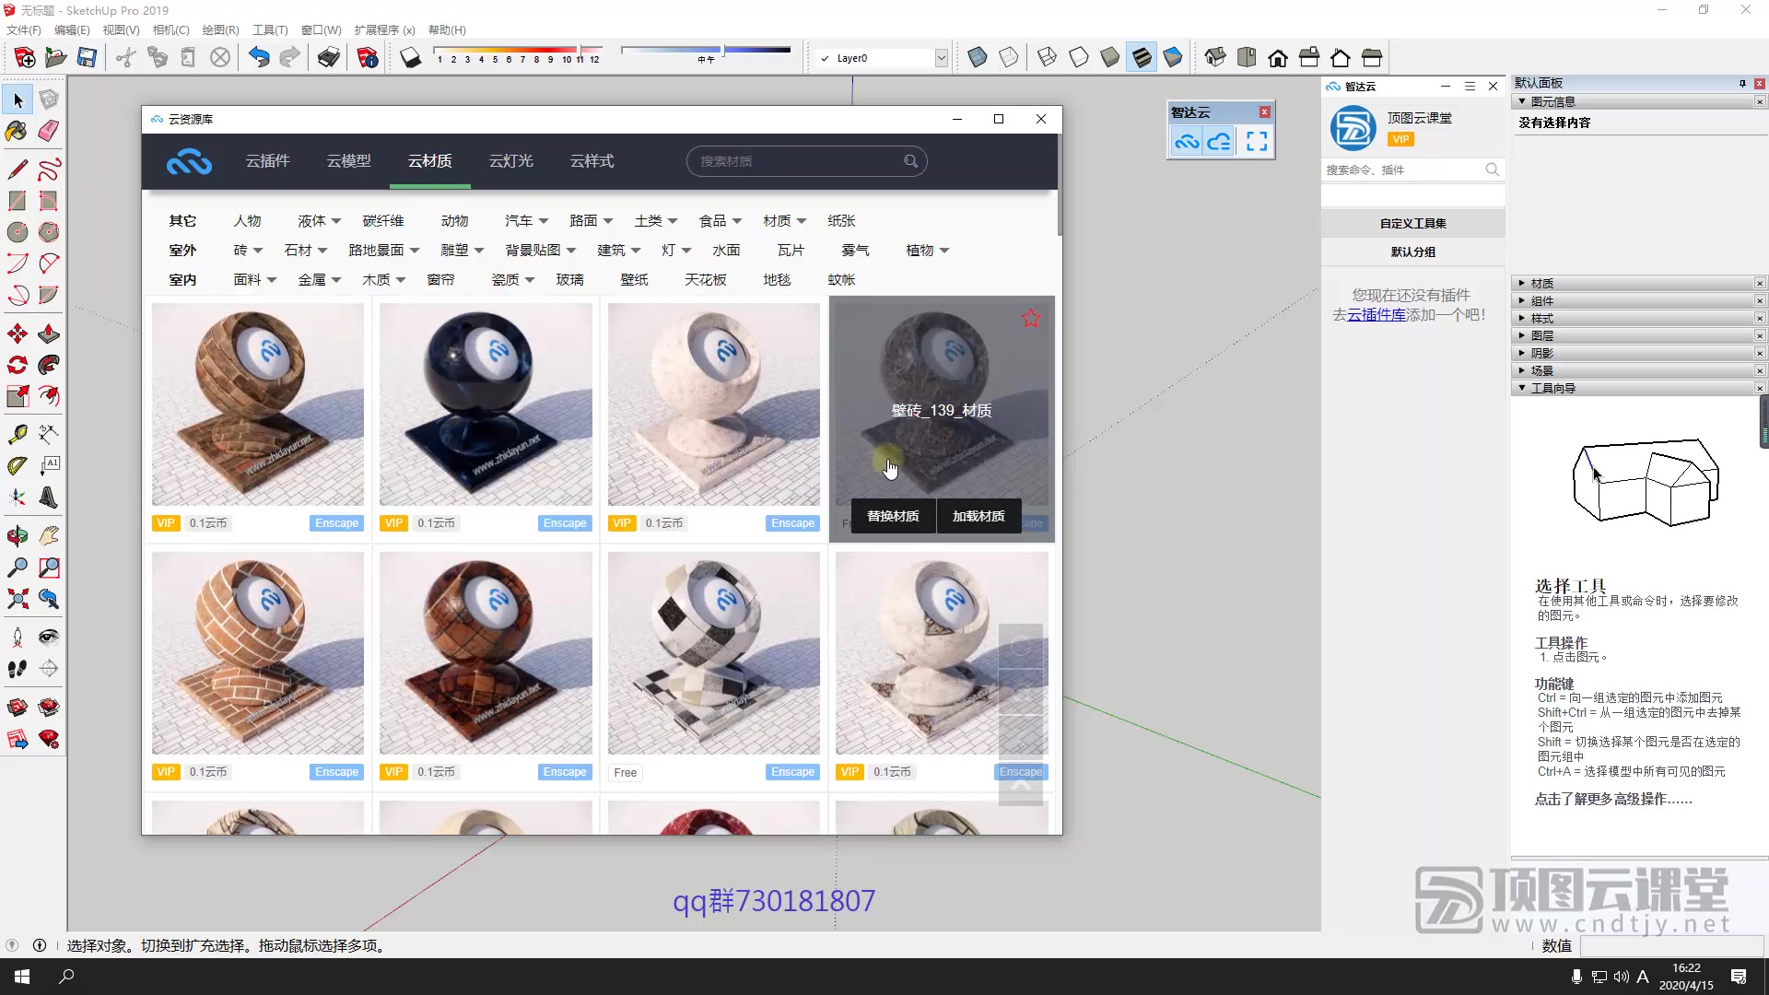The width and height of the screenshot is (1769, 995).
Task: Select the Orbit camera tool
Action: tap(17, 535)
